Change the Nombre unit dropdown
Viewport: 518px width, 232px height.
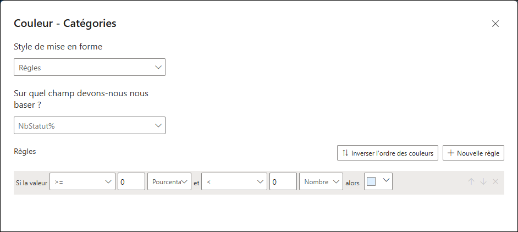pos(320,182)
